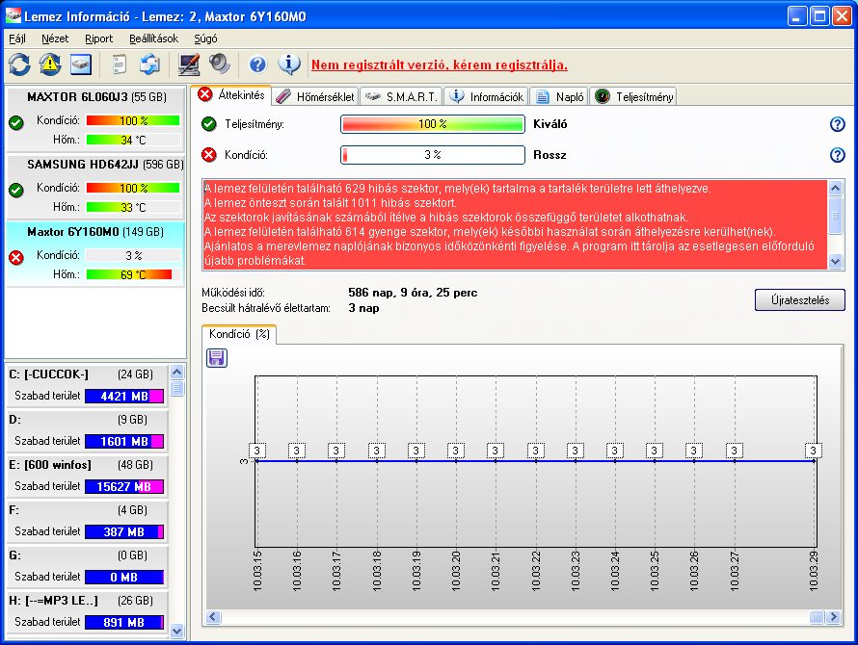The width and height of the screenshot is (858, 645).
Task: Select the MAXTOR 6L060J3 disk entry
Action: 95,119
